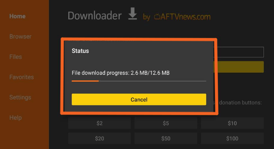Select Help in the sidebar
The image size is (274, 149).
click(x=15, y=118)
